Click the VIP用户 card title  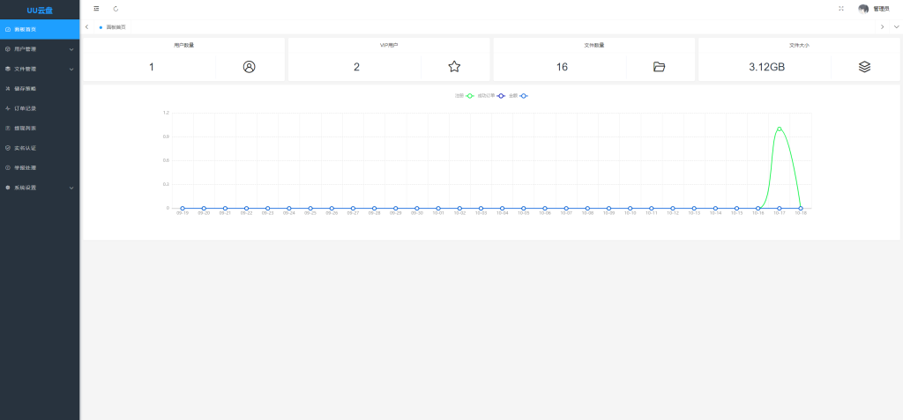click(x=389, y=45)
